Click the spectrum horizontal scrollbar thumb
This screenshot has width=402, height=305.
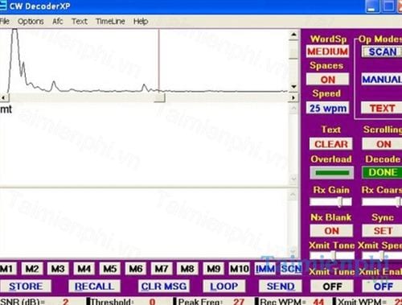(x=160, y=97)
